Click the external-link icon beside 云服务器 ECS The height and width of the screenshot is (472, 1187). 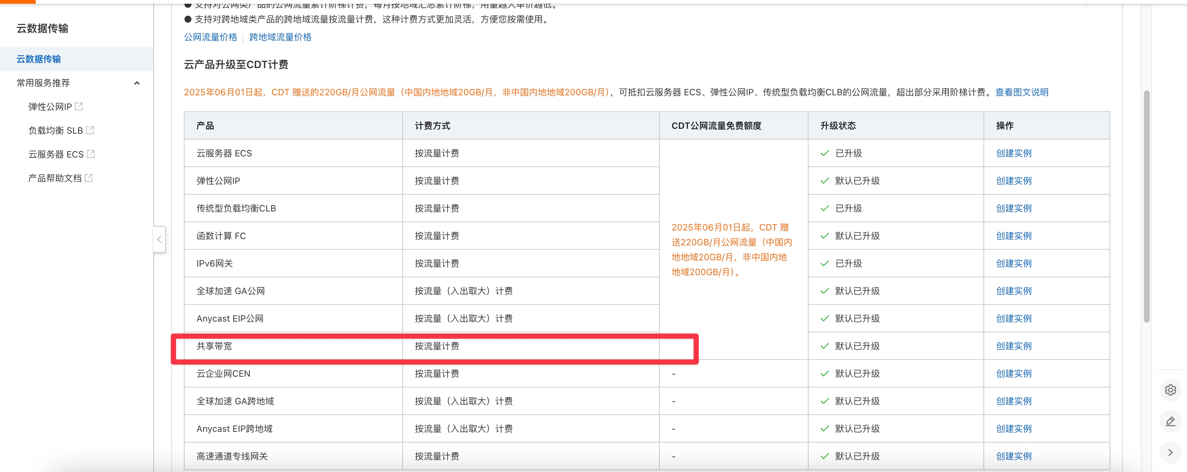91,154
